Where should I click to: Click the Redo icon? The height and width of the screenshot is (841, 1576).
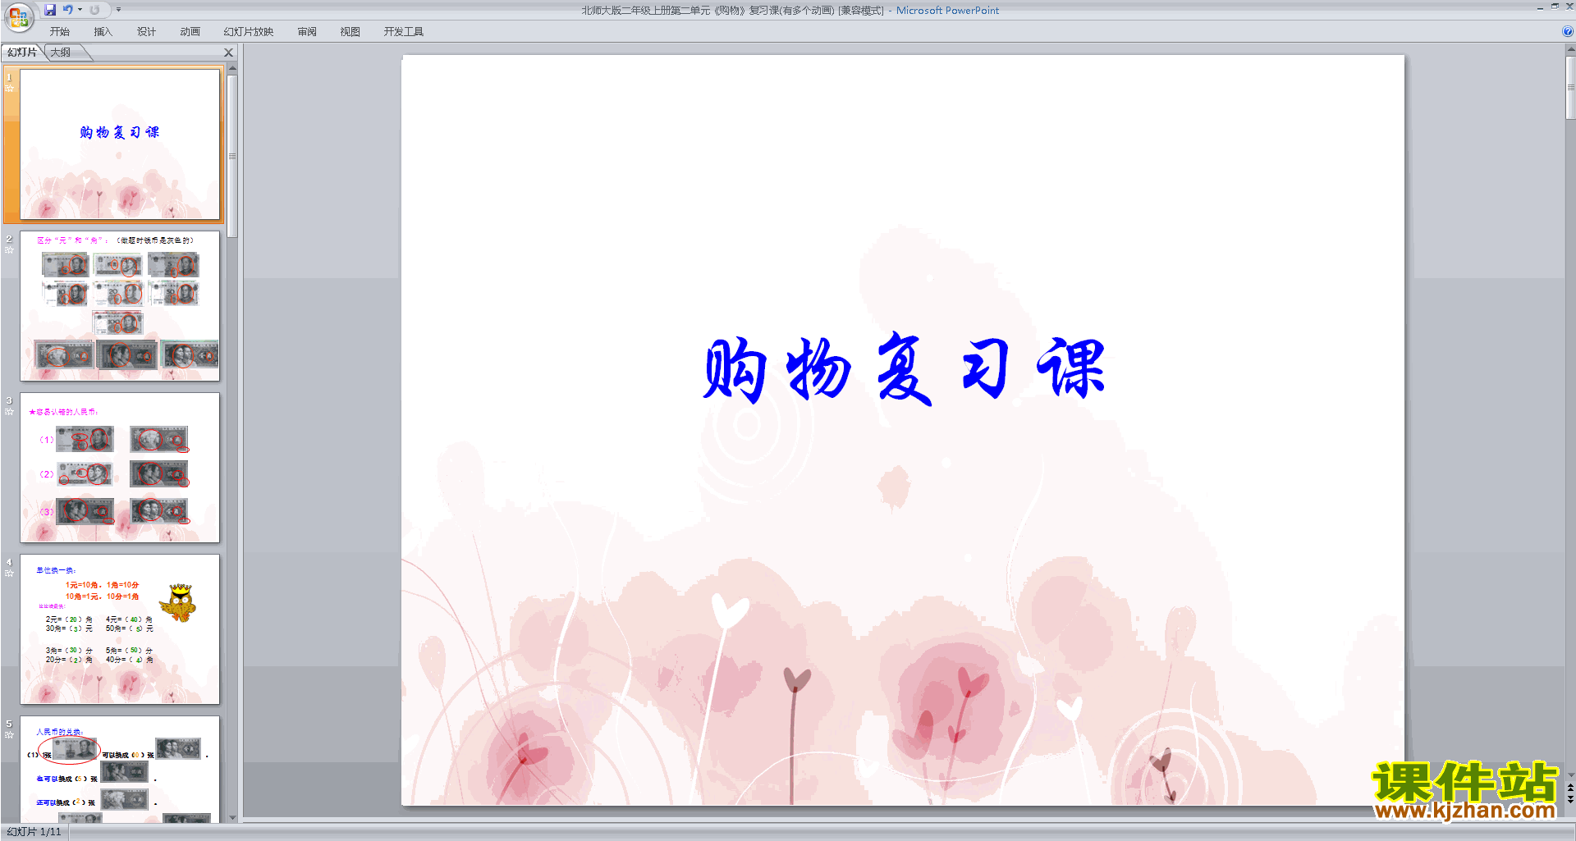click(94, 10)
